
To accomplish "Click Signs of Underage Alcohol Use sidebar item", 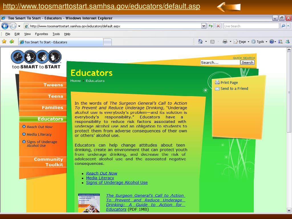I will point(42,144).
